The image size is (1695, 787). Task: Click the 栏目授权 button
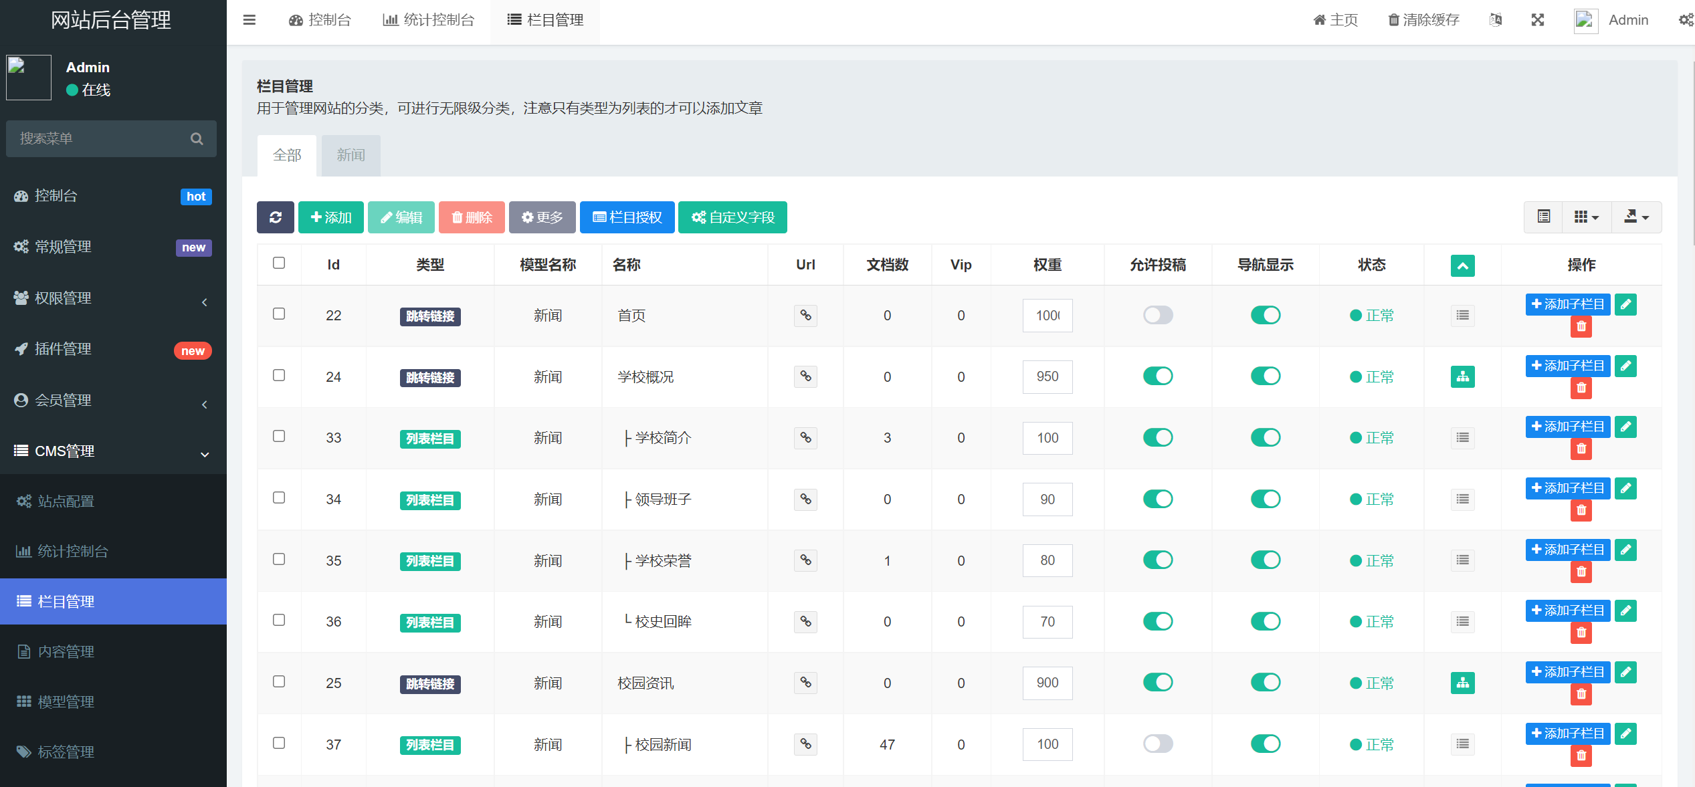pyautogui.click(x=627, y=217)
